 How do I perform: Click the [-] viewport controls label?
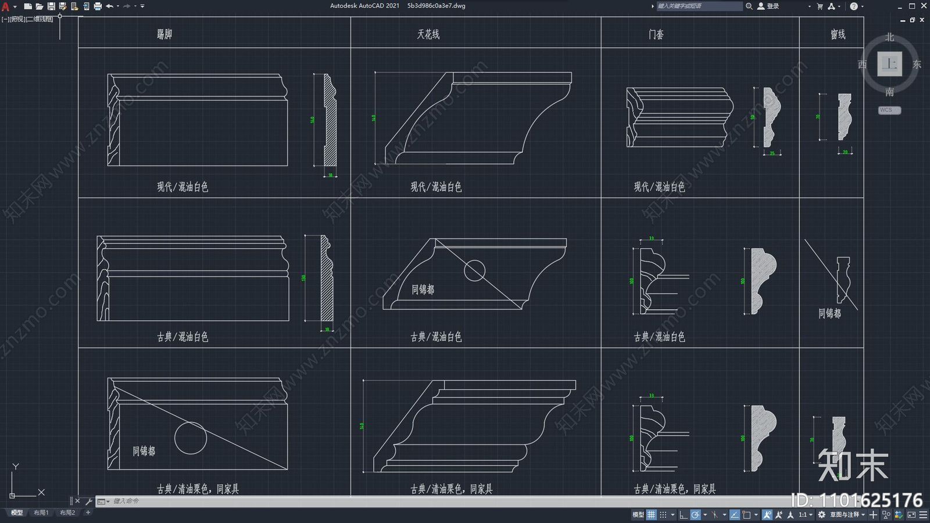[5, 19]
